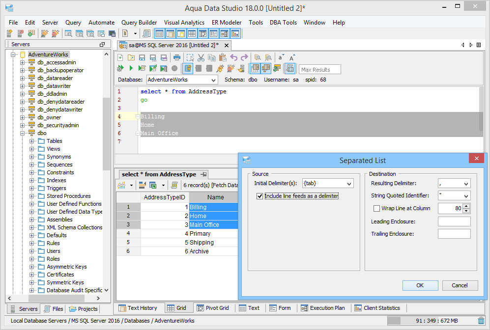Click OK in Separated List dialog
490x330 pixels.
pyautogui.click(x=420, y=285)
